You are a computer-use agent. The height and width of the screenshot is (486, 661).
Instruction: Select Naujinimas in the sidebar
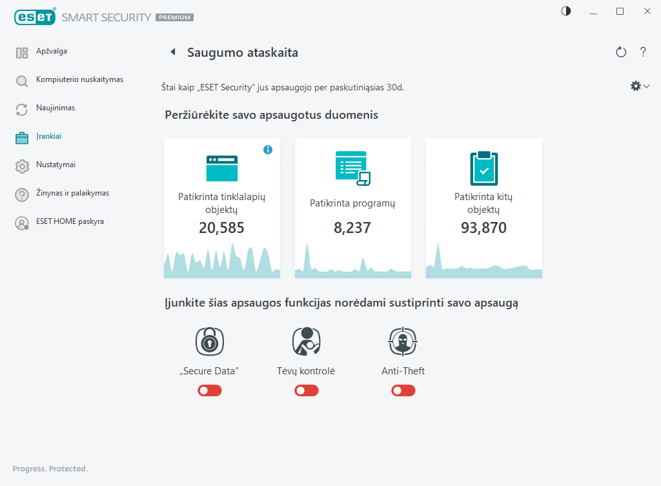[x=56, y=108]
